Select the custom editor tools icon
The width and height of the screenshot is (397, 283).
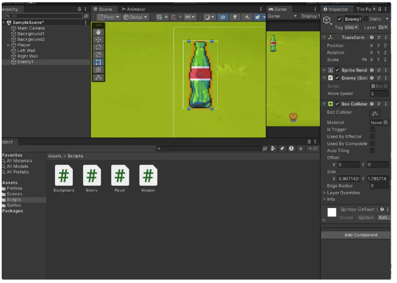tap(99, 78)
